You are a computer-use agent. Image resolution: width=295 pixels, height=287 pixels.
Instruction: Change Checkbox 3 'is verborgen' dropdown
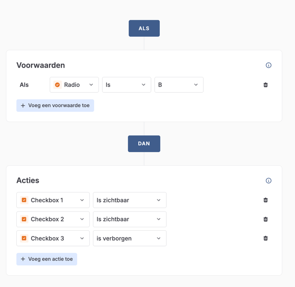(129, 238)
